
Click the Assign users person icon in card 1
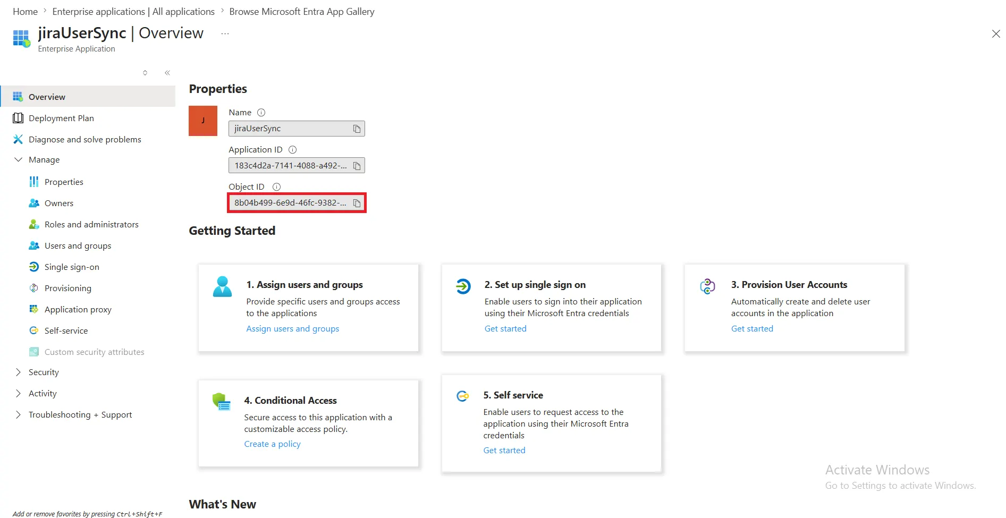coord(222,286)
